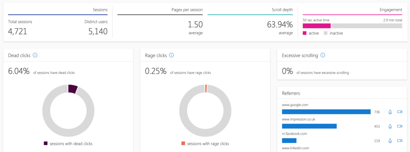Click the 6.04% dead clicks percentage
Viewport: 410px width, 152px height.
click(19, 71)
